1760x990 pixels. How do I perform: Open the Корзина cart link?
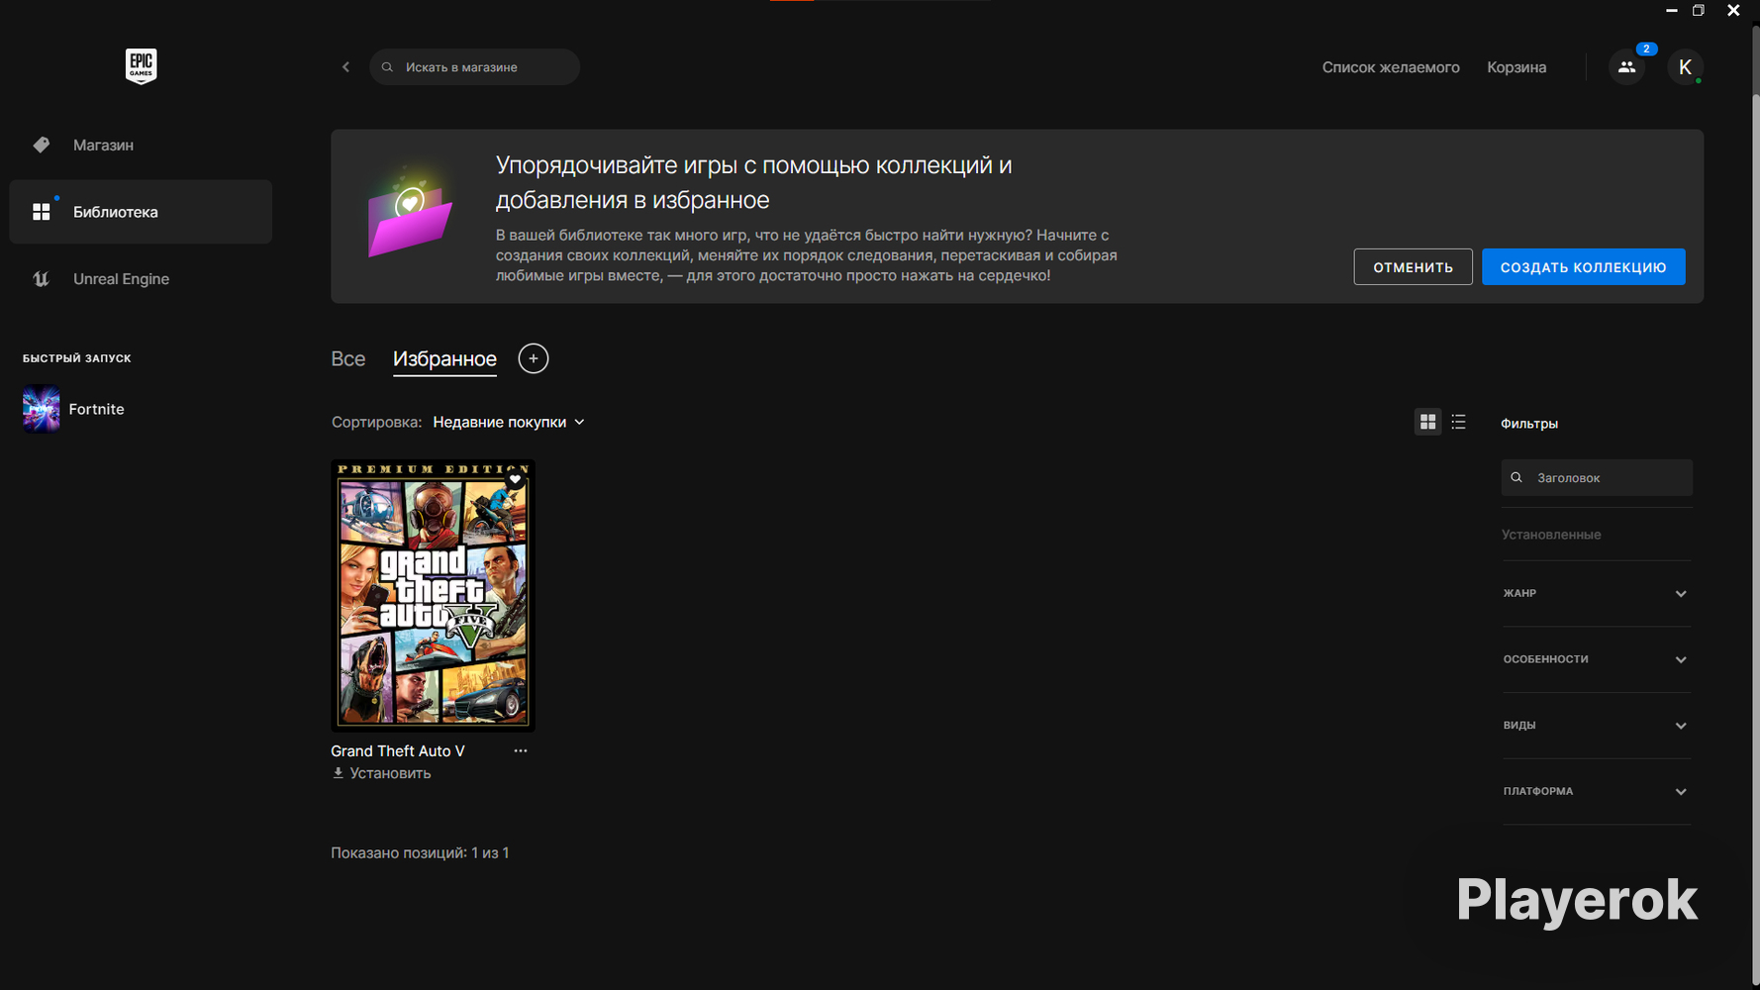[x=1516, y=67]
